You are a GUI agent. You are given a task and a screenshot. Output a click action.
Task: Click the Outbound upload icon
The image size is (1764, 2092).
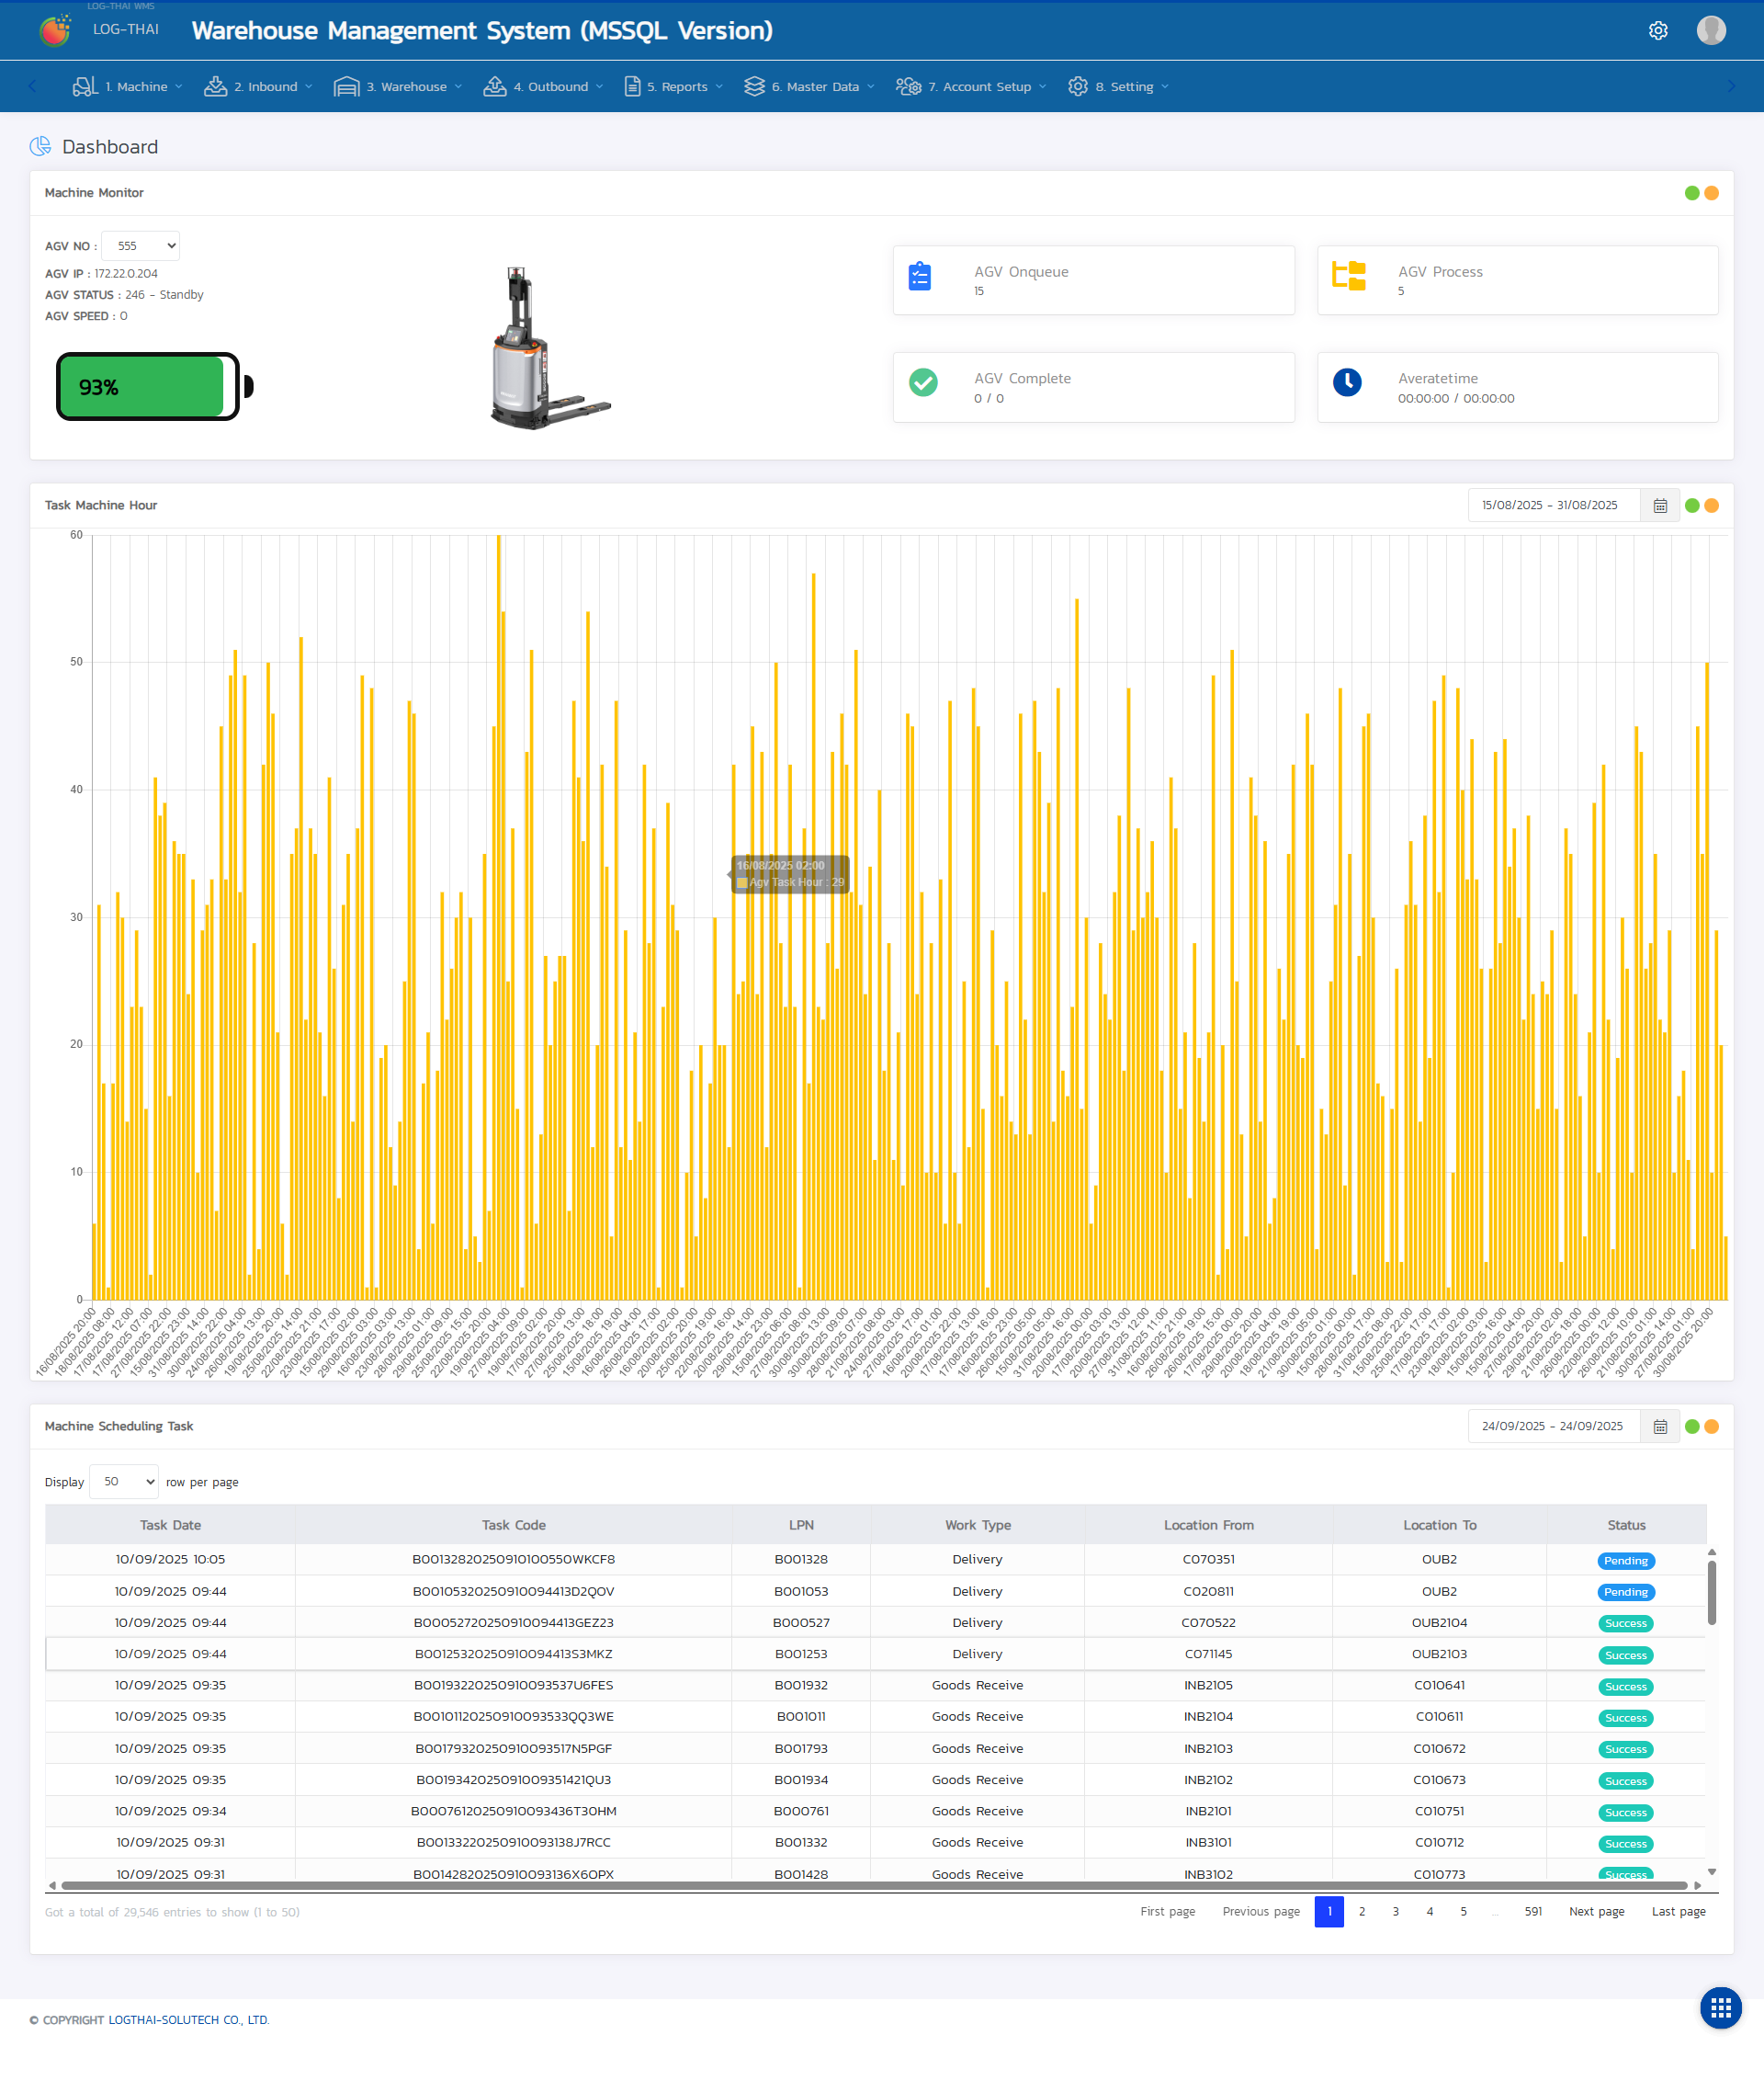click(494, 86)
